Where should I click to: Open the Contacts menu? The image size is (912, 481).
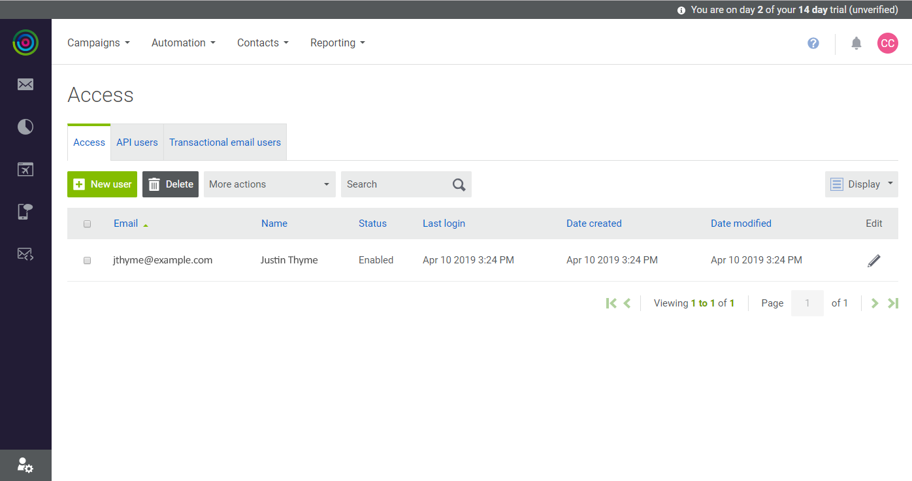(x=263, y=43)
